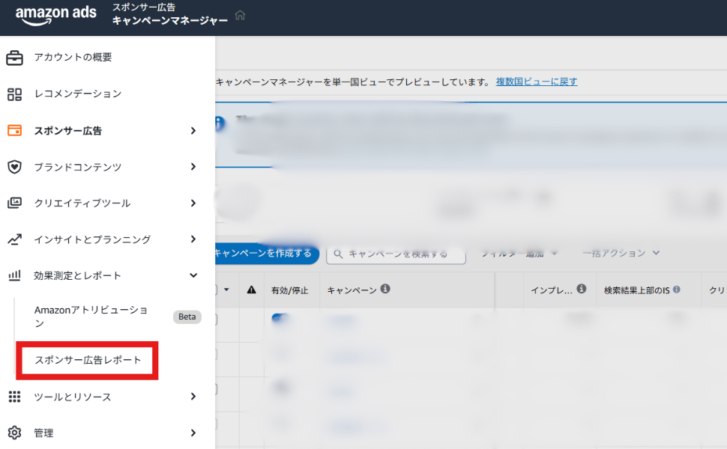Click the 複数国ビューに戻す link
Screen dimensions: 727x449
click(x=537, y=82)
